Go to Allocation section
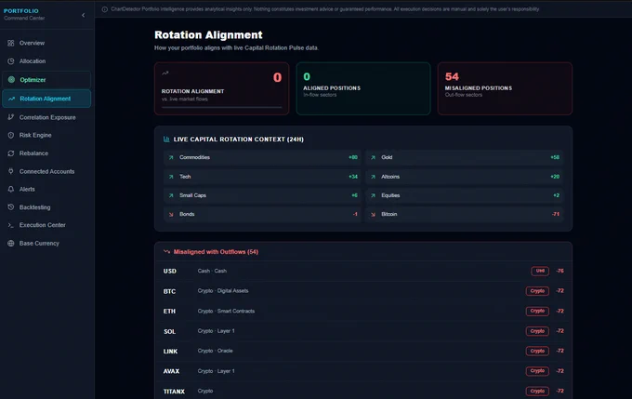The height and width of the screenshot is (399, 632). tap(46, 60)
